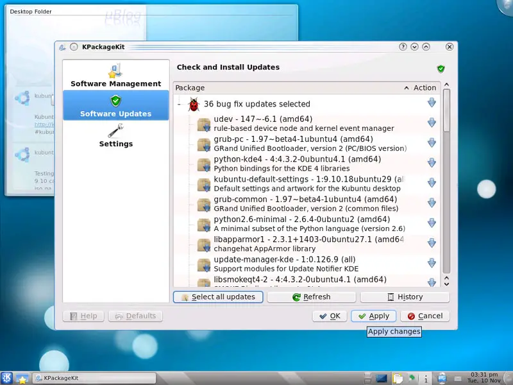The width and height of the screenshot is (513, 385).
Task: Click the scroll down arrow of package list
Action: (x=446, y=284)
